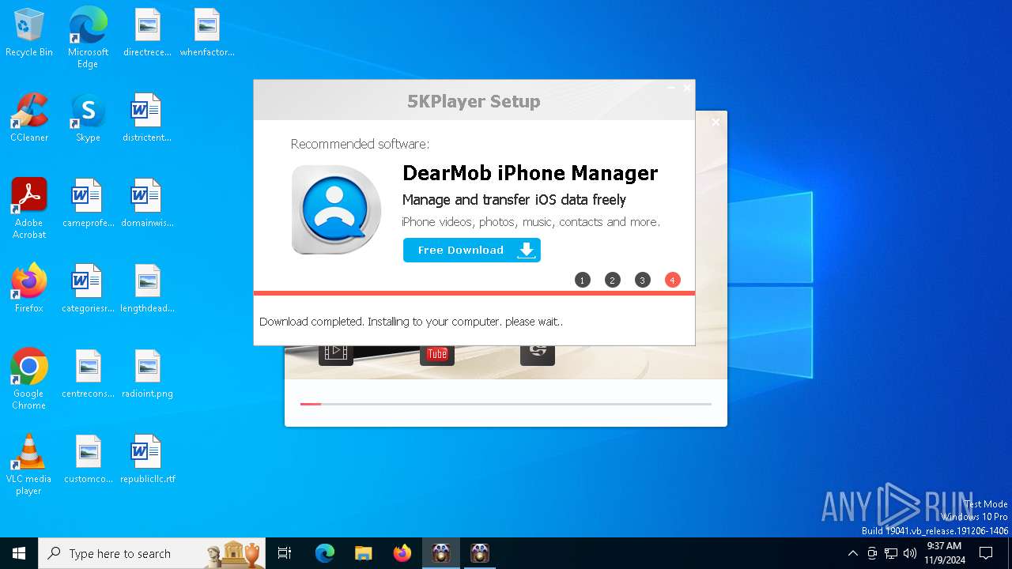This screenshot has height=569, width=1012.
Task: Open Skype desktop shortcut
Action: tap(88, 118)
